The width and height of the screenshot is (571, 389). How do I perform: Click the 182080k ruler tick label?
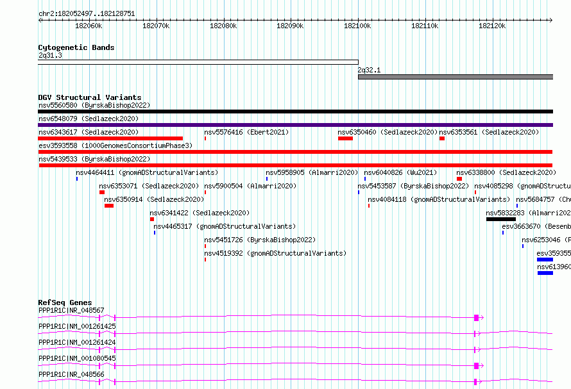(x=223, y=26)
